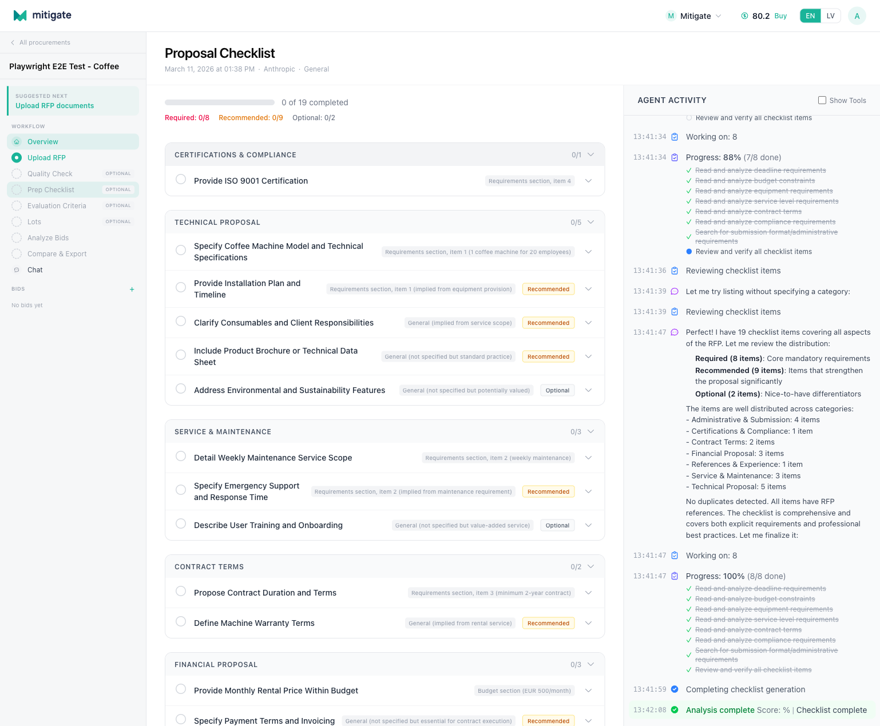Screen dimensions: 880x726
Task: Open Evaluation Criteria workflow step
Action: (x=73, y=206)
